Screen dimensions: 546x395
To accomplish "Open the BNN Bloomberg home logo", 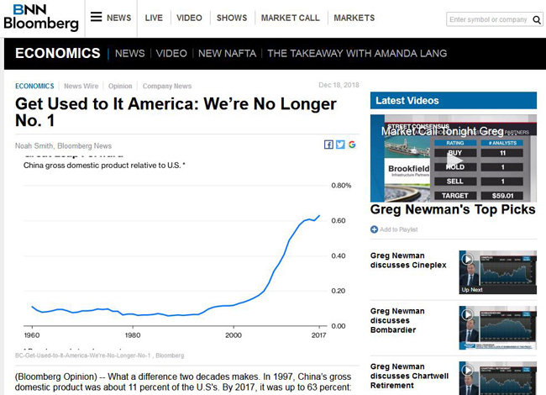I will (41, 18).
